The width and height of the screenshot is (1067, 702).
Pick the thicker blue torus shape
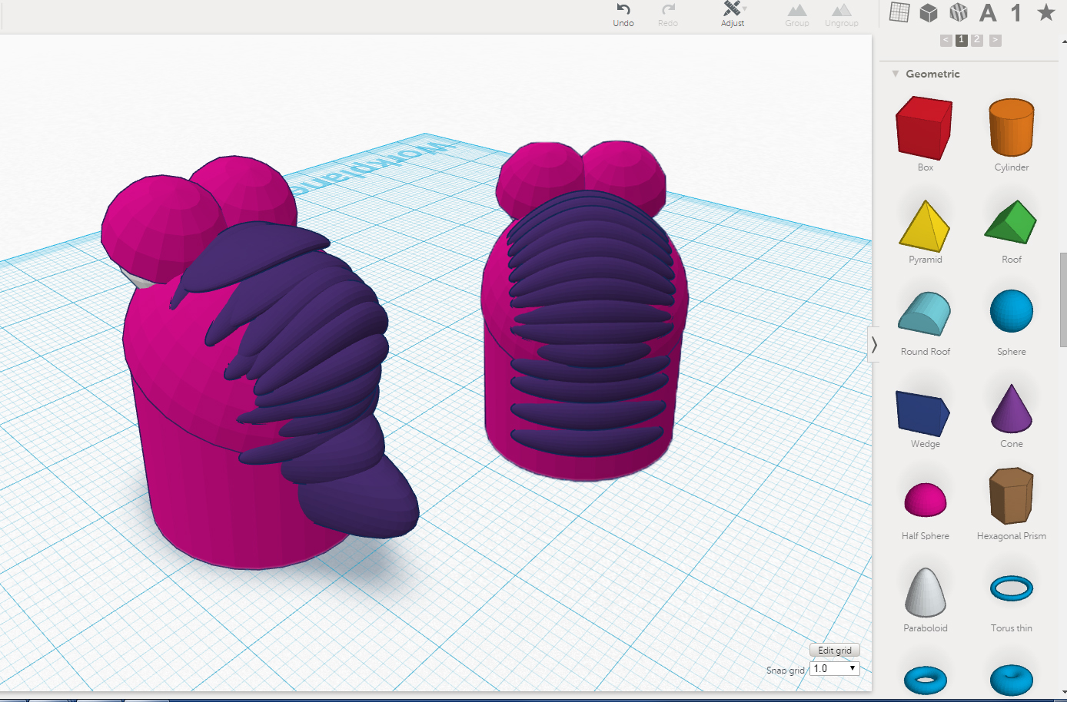click(925, 680)
